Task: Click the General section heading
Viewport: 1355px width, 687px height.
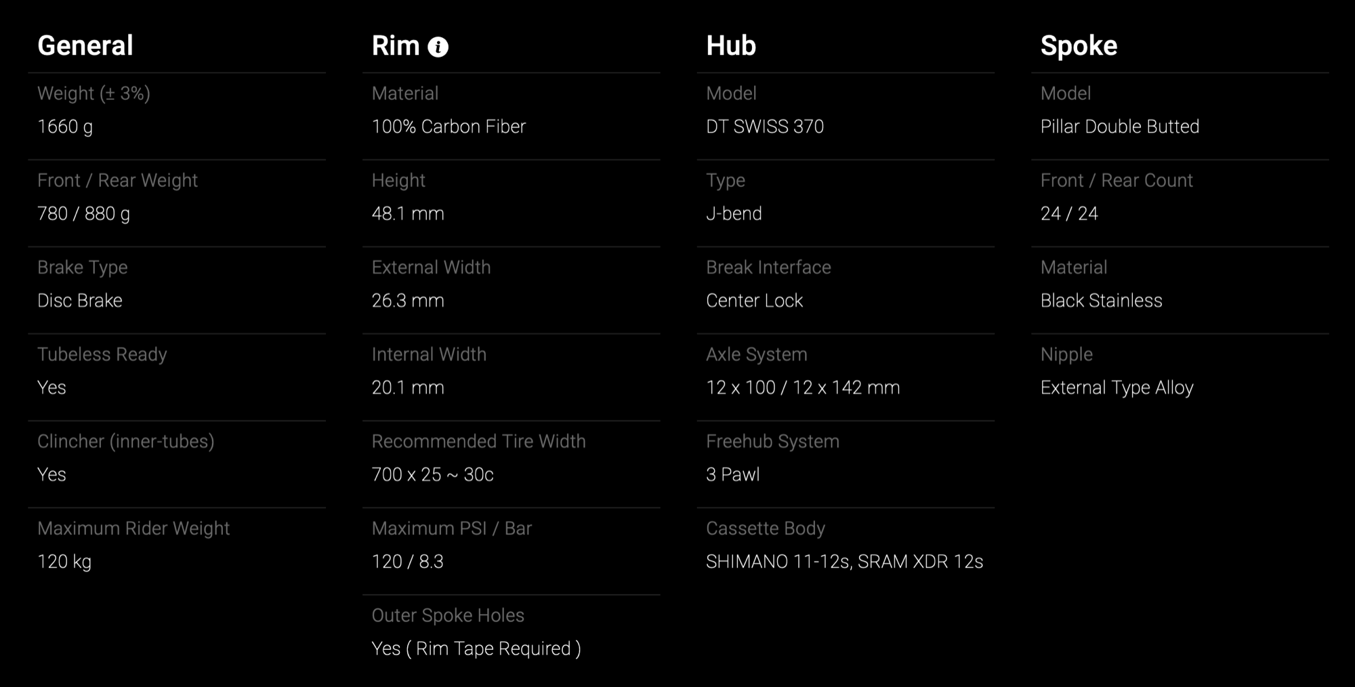Action: (85, 45)
